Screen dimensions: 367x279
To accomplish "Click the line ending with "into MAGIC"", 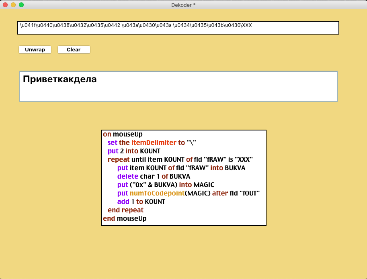I will [x=166, y=185].
